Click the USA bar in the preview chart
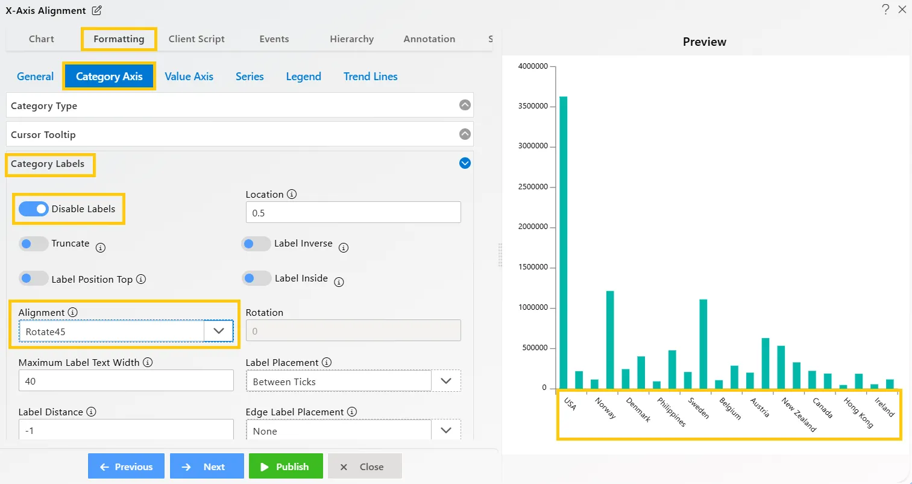 [563, 242]
